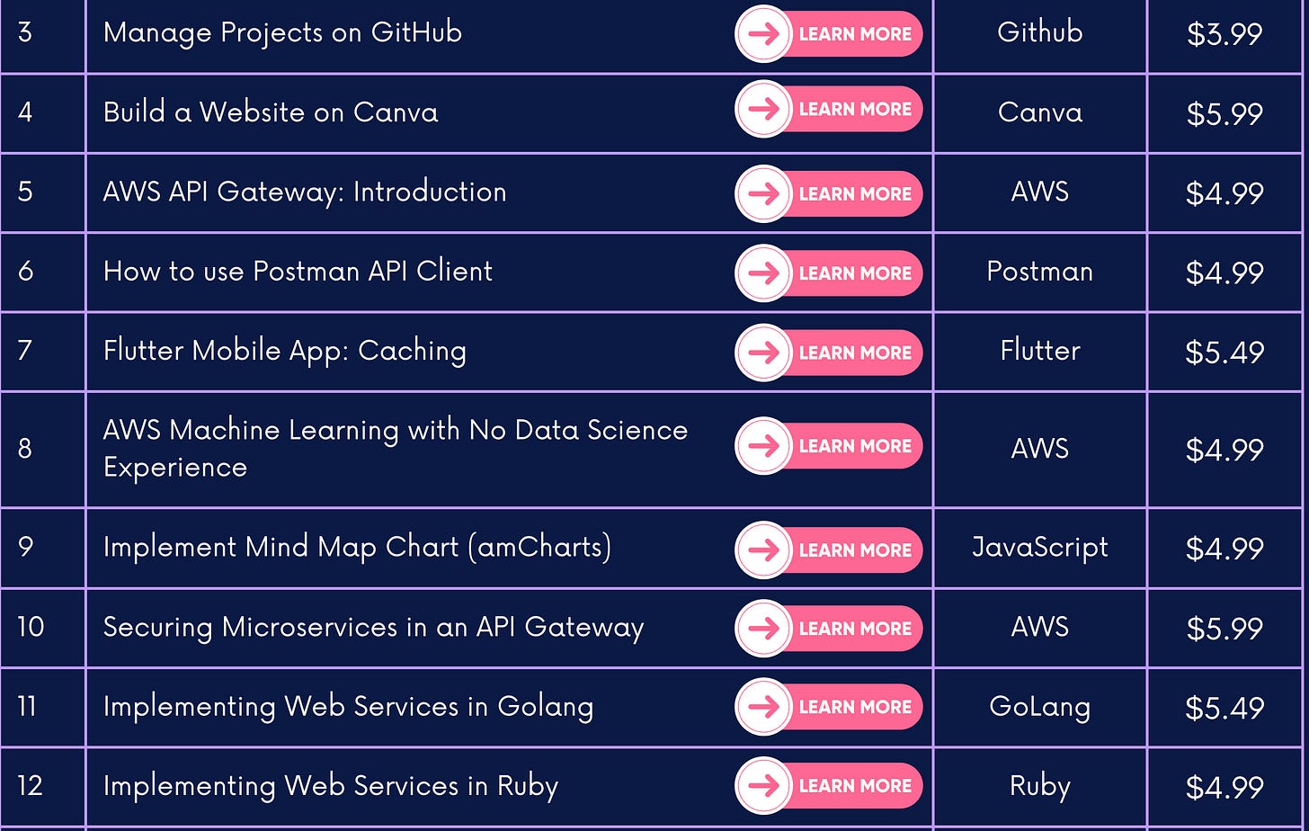Viewport: 1309px width, 831px height.
Task: Select 'Implement Mind Map Chart (amCharts)'
Action: 357,547
